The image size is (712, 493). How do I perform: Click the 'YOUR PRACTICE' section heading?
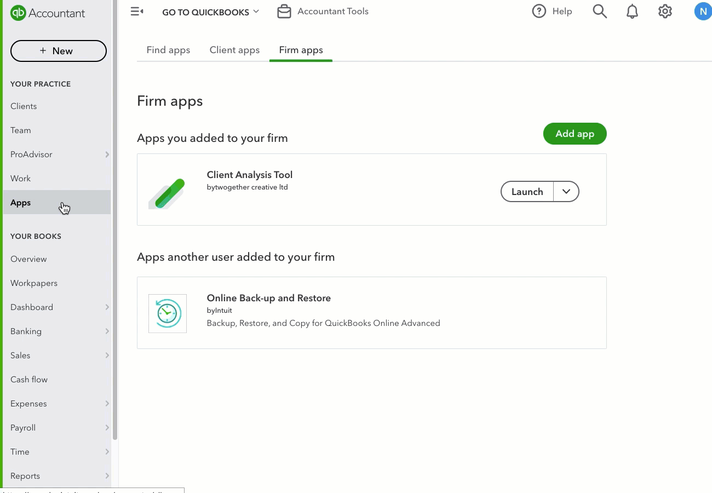pyautogui.click(x=41, y=84)
